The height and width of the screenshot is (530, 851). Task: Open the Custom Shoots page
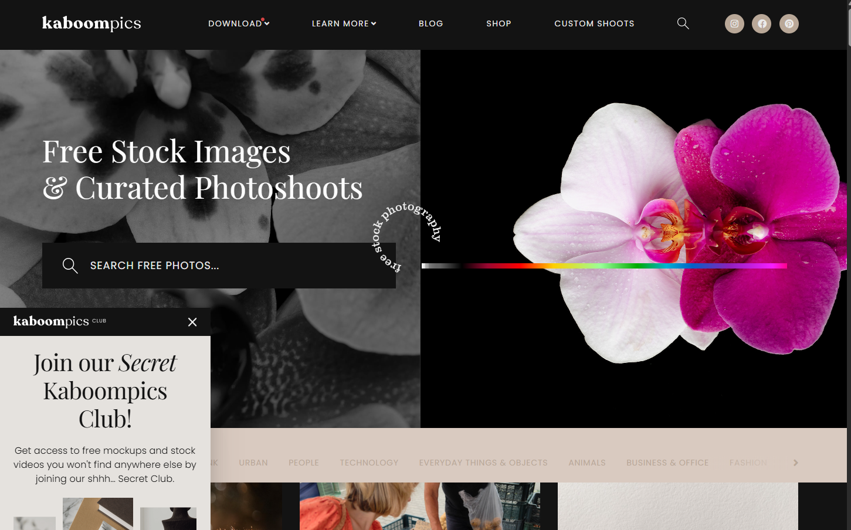coord(594,23)
